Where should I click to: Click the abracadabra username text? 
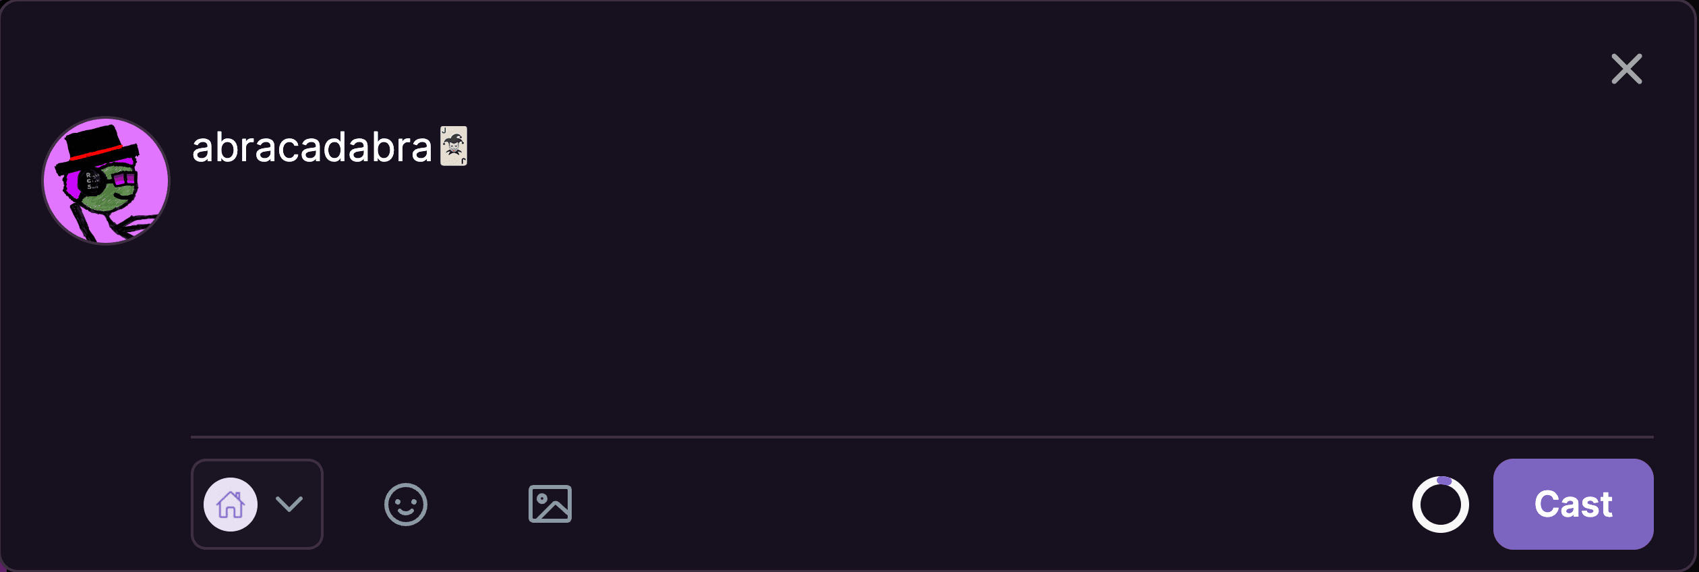click(311, 147)
